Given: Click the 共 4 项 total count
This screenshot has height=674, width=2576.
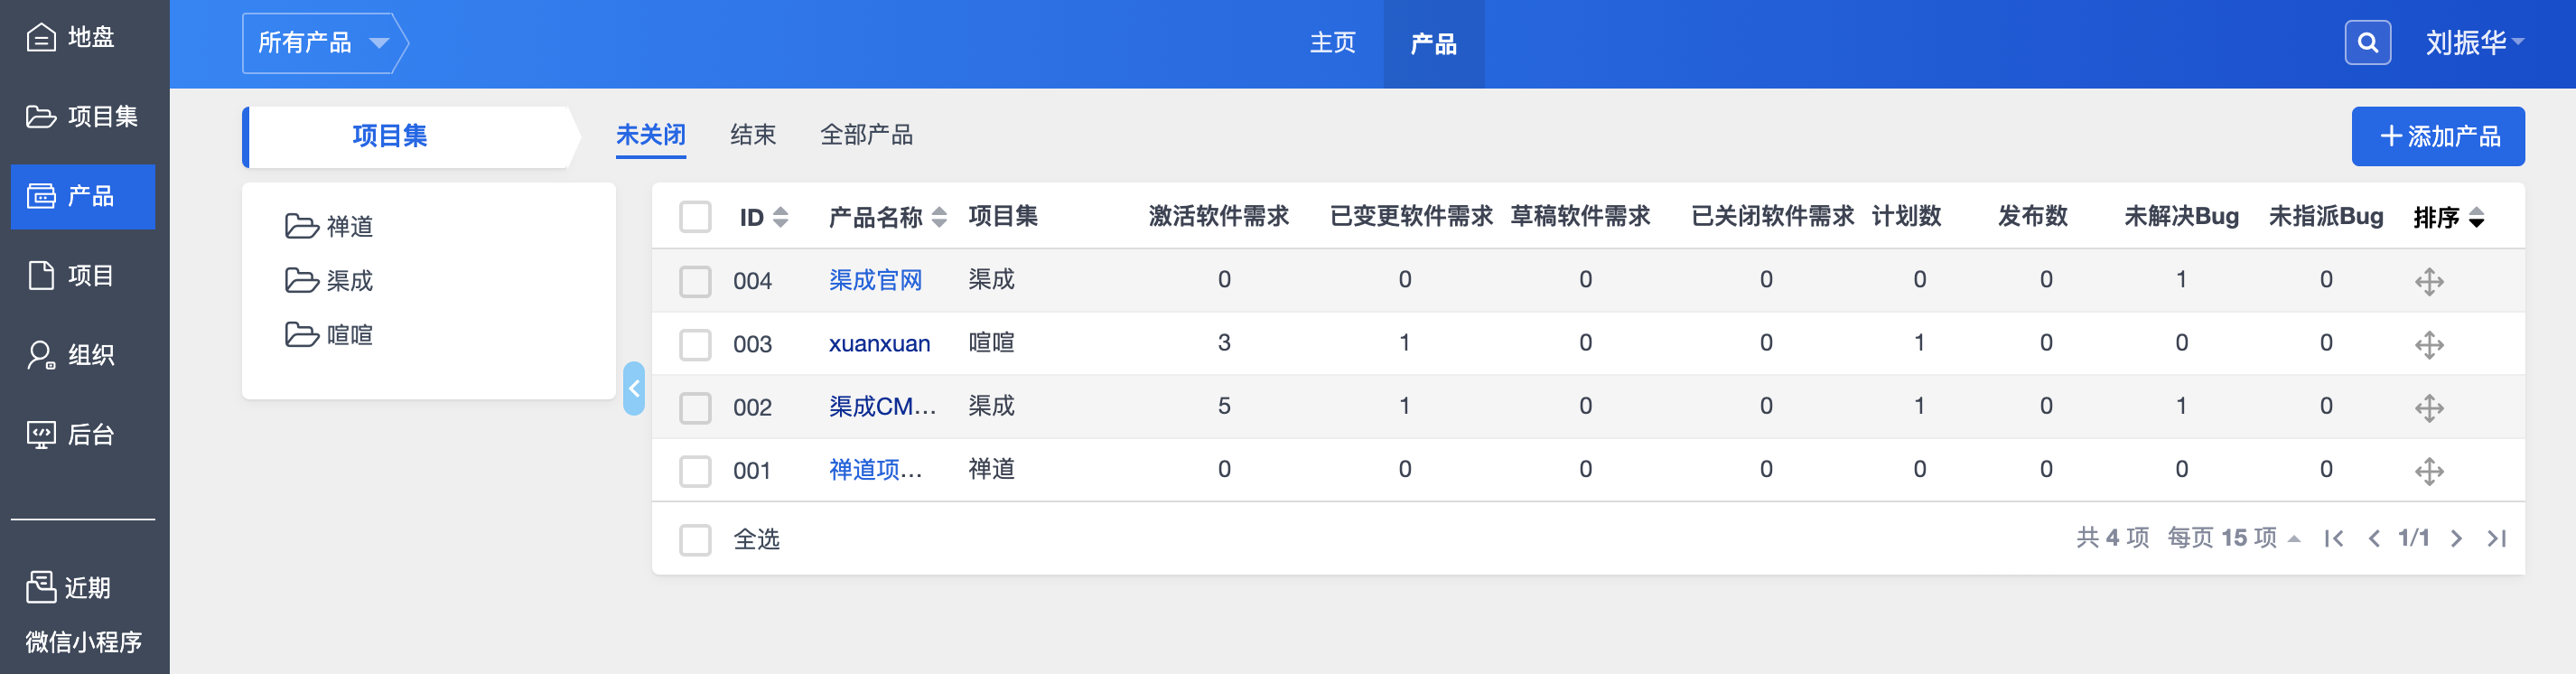Looking at the screenshot, I should (x=2112, y=538).
